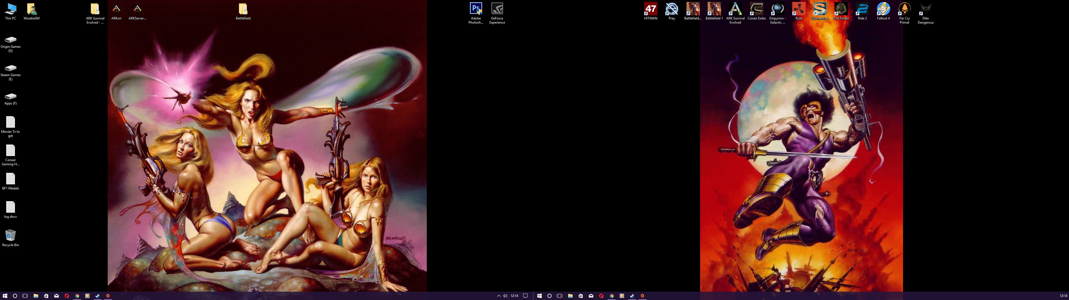The width and height of the screenshot is (1069, 300).
Task: Launch the ARKon shortcut
Action: [116, 12]
